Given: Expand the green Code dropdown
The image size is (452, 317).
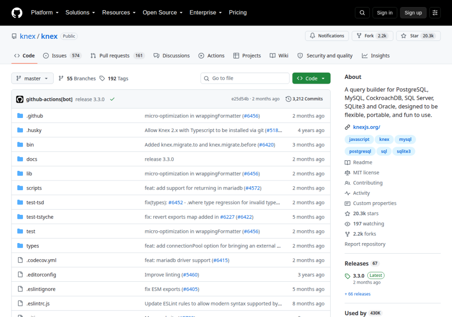Looking at the screenshot, I should pos(311,78).
